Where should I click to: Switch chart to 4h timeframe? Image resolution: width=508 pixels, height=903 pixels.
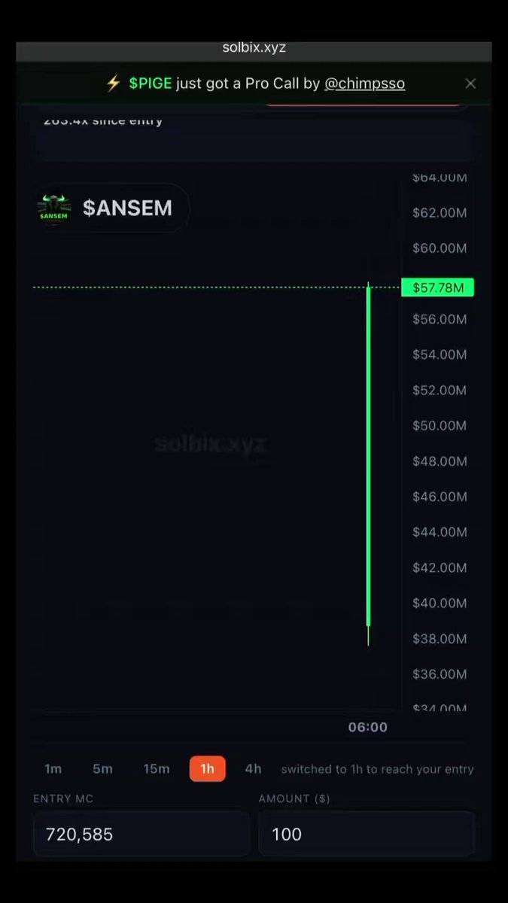tap(253, 769)
